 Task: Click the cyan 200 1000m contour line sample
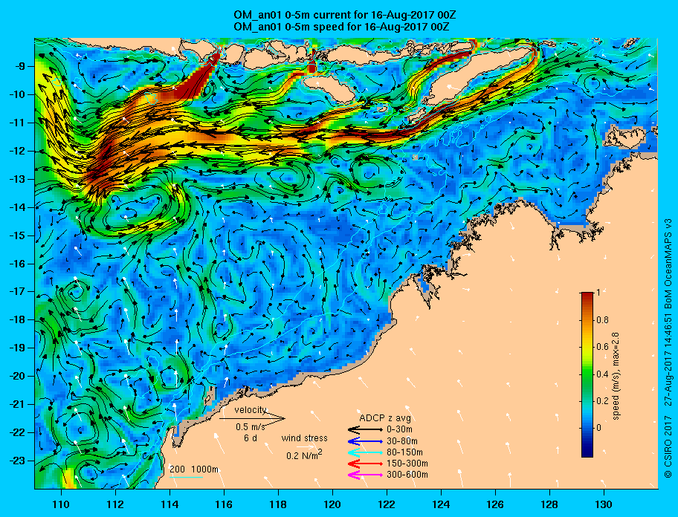[x=186, y=477]
